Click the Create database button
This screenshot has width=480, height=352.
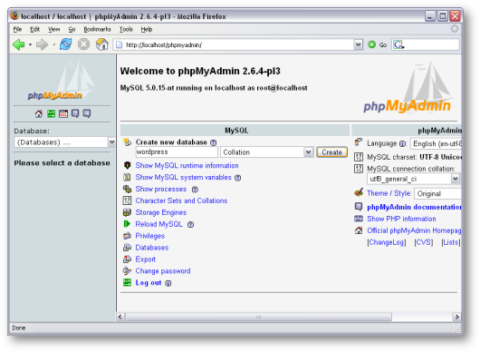(x=331, y=152)
